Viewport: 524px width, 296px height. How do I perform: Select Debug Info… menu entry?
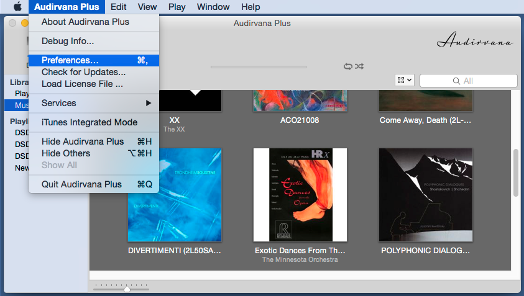click(x=94, y=41)
